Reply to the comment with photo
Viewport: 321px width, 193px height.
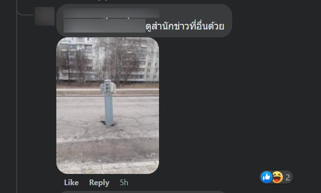click(99, 183)
